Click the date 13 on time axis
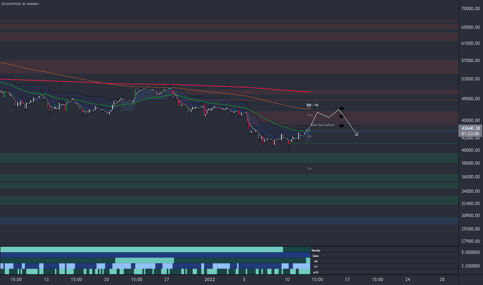 click(x=46, y=279)
